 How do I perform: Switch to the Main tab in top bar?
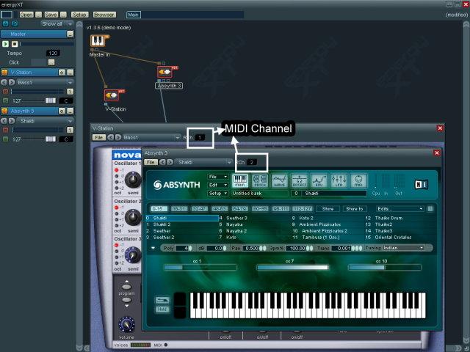pos(134,15)
